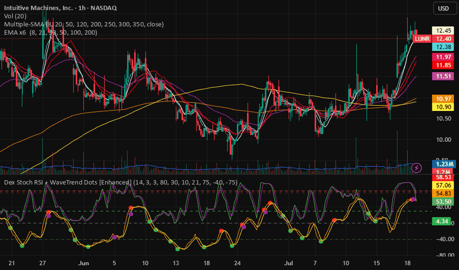Click the 40.00 indicator scale value
459x270 pixels.
point(443,207)
